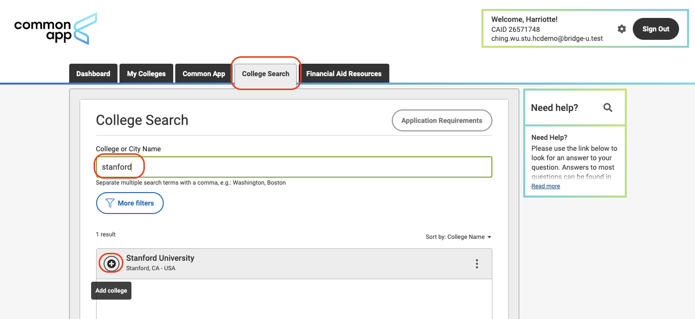Click the College or City Name field
The height and width of the screenshot is (319, 695).
click(x=294, y=167)
